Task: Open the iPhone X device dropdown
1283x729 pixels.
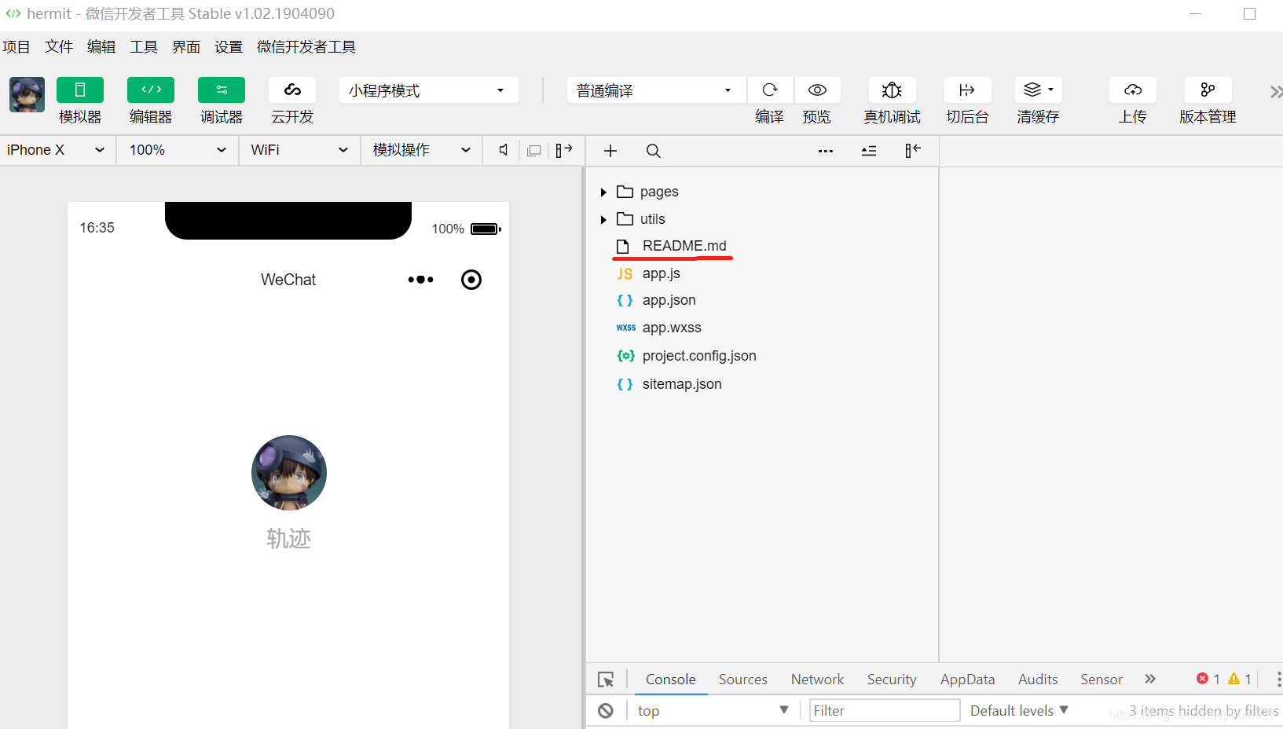Action: (x=57, y=150)
